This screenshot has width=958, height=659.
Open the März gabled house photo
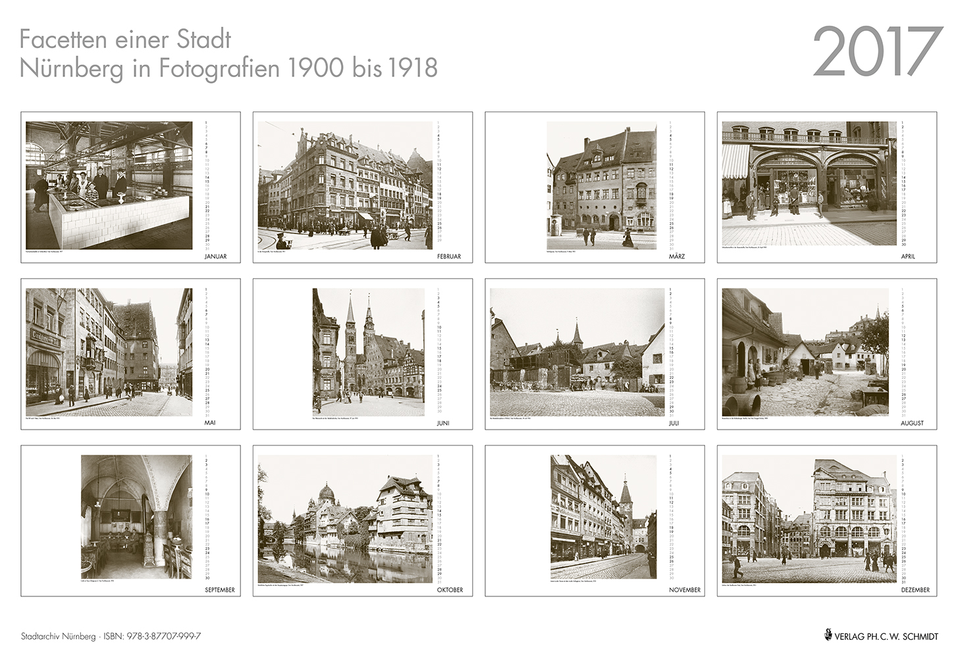click(x=601, y=185)
